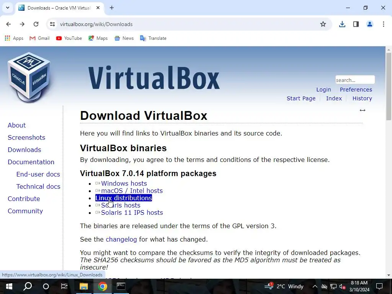Open Task View on taskbar

point(64,286)
